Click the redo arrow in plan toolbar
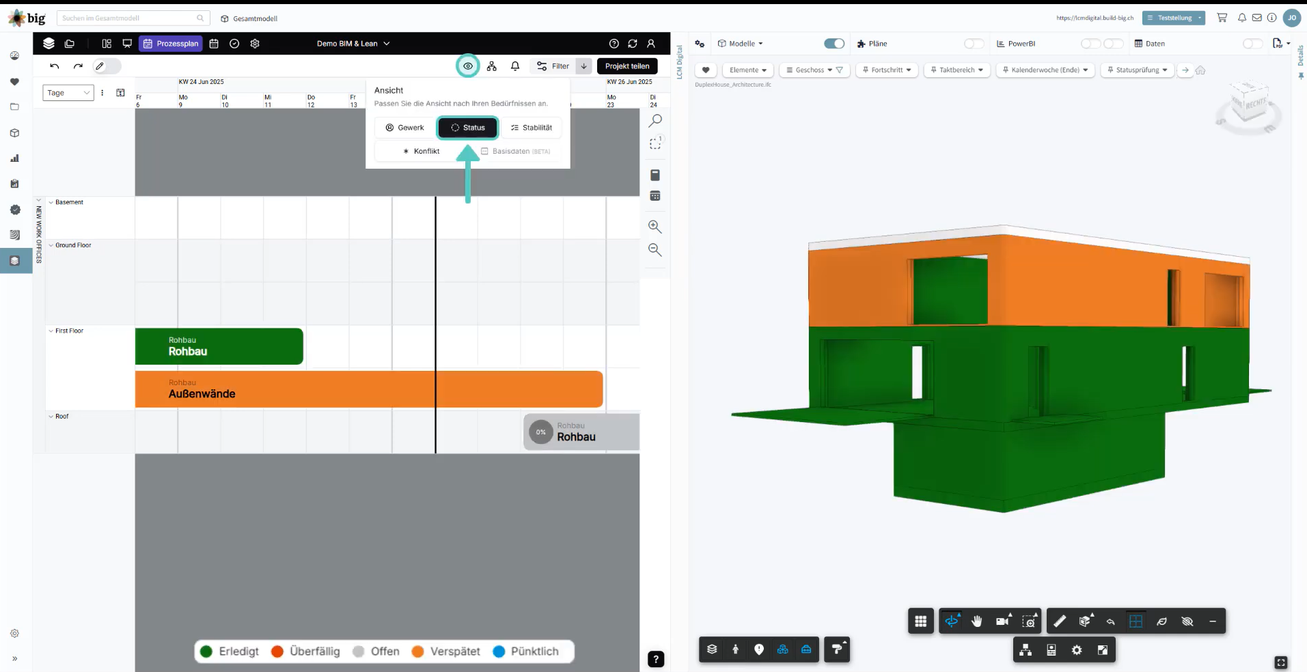 pos(78,66)
